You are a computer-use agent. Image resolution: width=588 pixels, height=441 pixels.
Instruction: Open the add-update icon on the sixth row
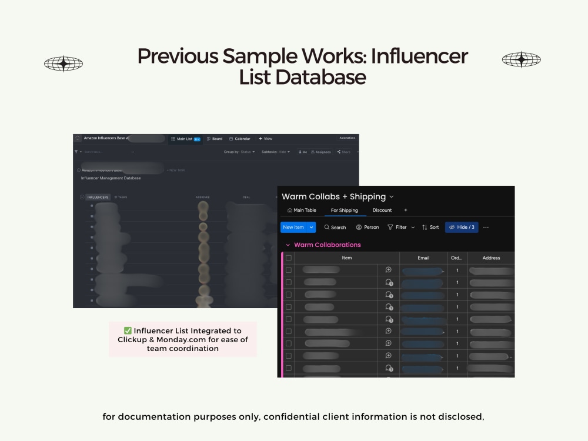coord(389,331)
